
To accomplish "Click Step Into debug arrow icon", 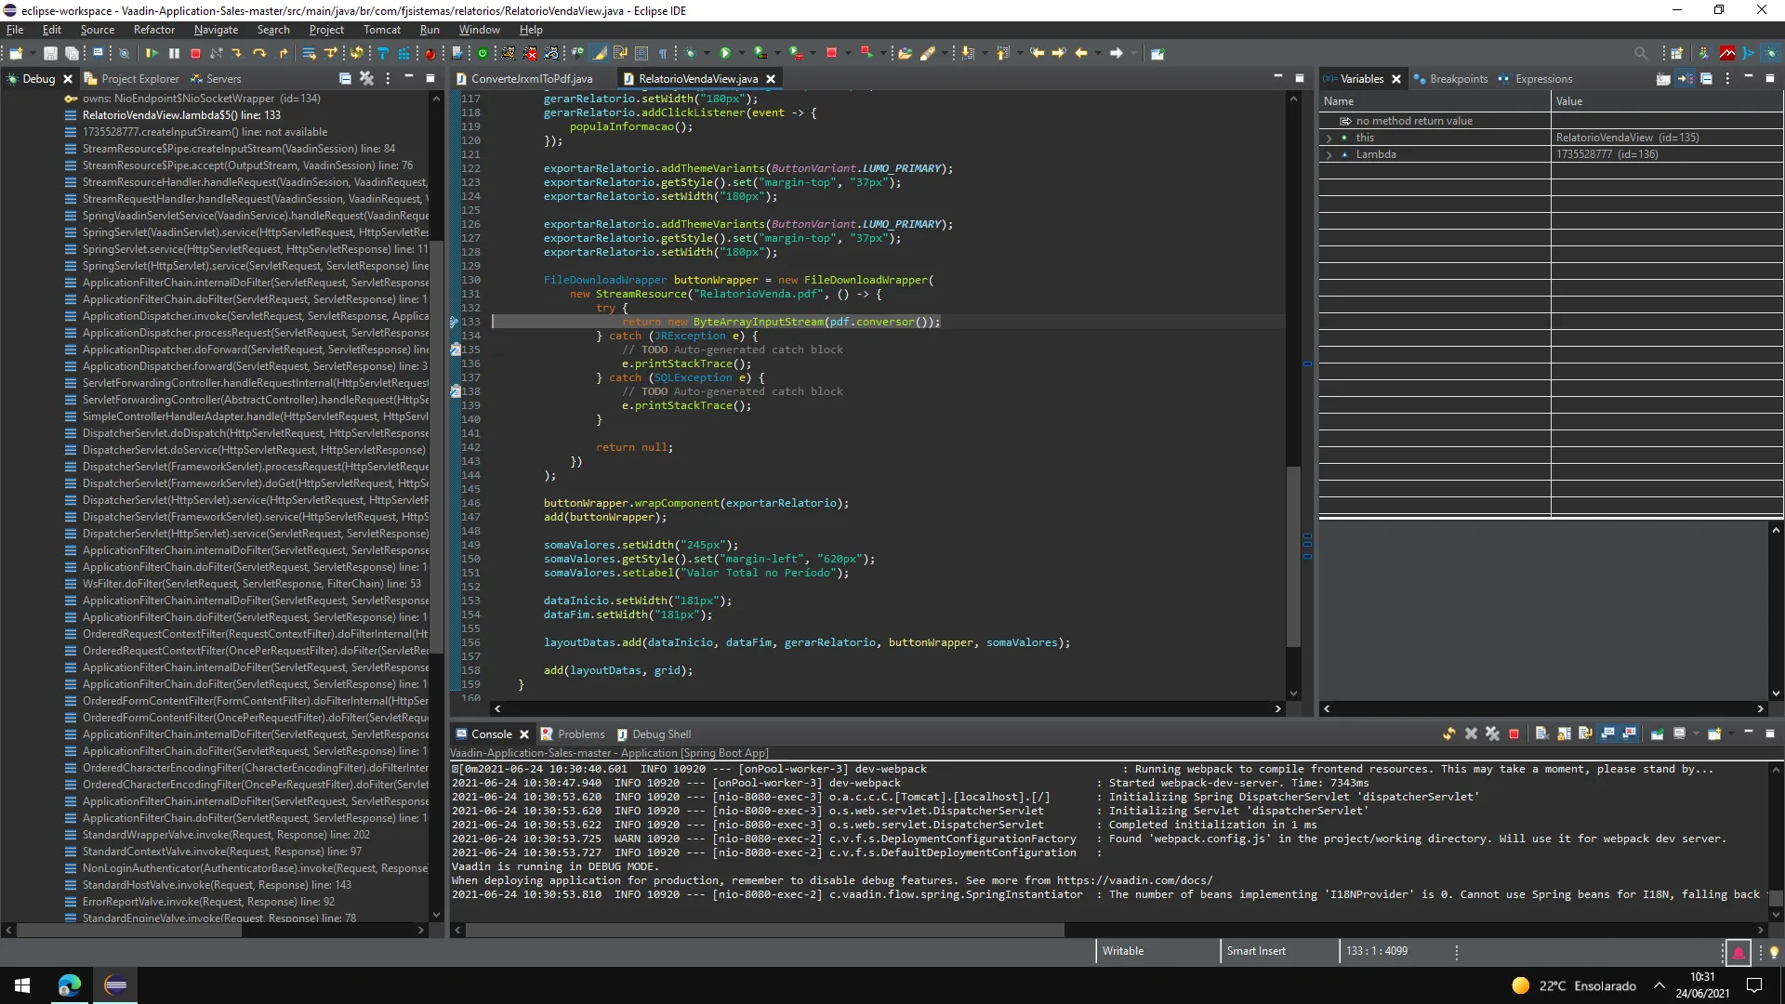I will pos(237,54).
